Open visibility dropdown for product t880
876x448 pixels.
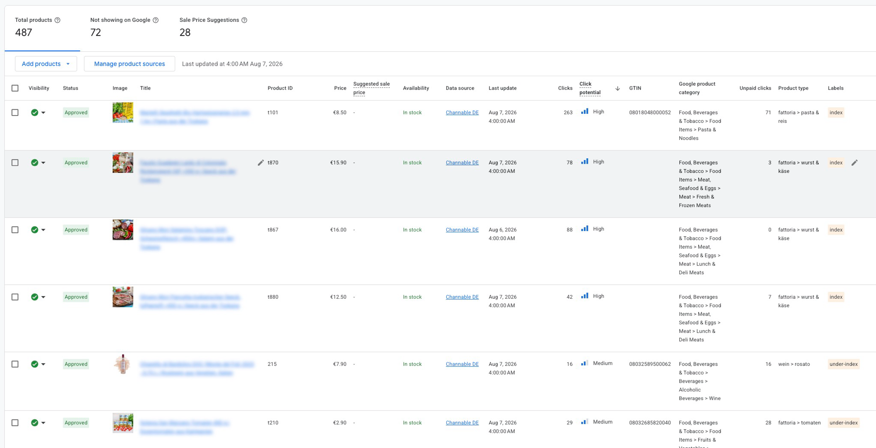(43, 297)
